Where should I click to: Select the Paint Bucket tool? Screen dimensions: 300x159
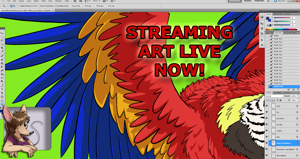pos(2,74)
